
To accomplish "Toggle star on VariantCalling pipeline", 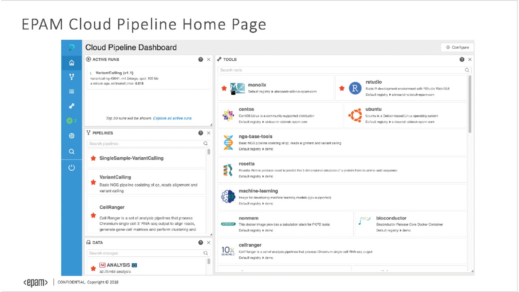I will (93, 183).
